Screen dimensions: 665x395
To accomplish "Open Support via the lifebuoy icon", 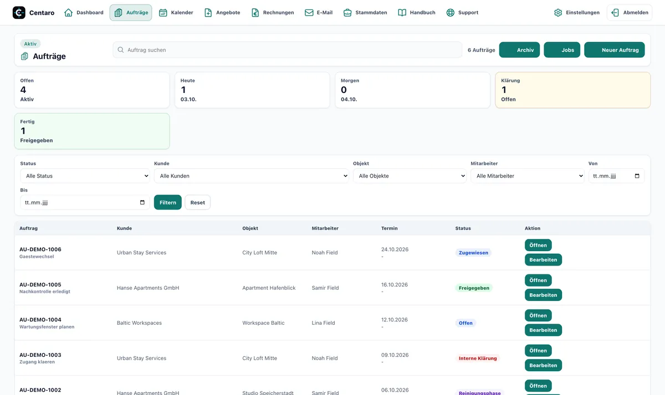I will point(451,13).
